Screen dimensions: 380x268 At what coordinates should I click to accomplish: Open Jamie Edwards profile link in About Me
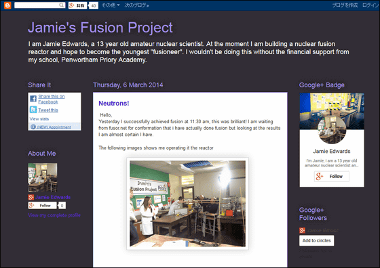tap(53, 197)
